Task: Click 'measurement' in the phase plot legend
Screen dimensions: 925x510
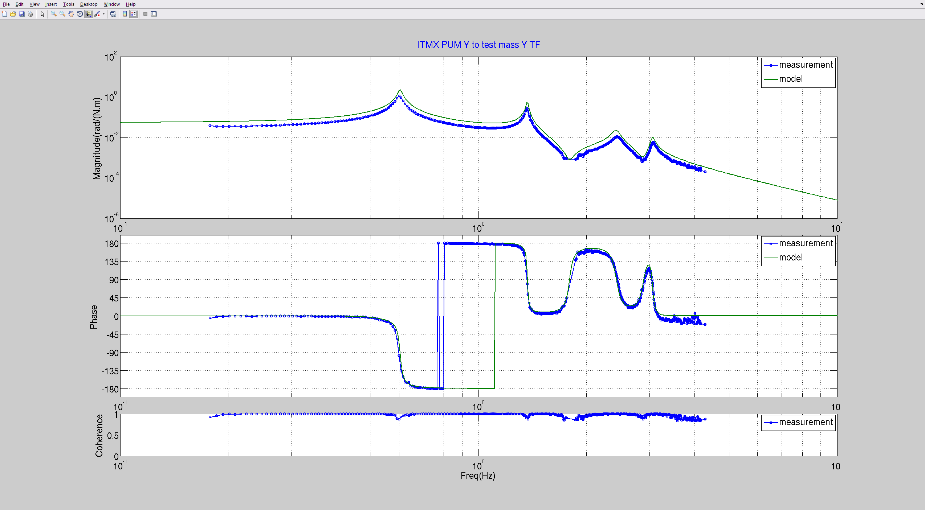Action: [x=806, y=243]
